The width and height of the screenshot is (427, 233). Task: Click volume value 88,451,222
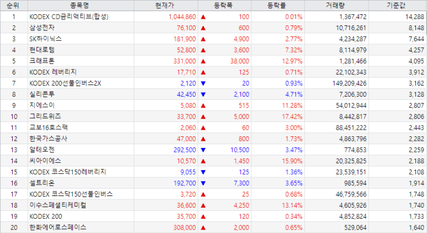click(351, 128)
